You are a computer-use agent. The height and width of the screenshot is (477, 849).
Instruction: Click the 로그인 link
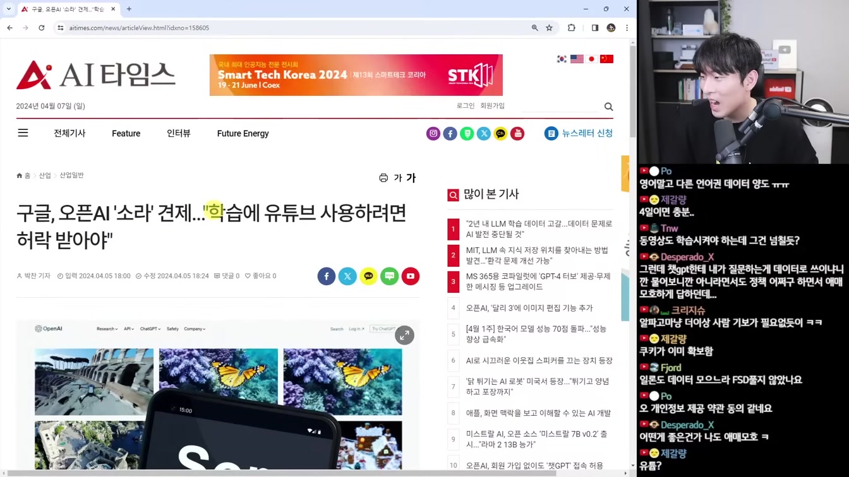tap(466, 106)
